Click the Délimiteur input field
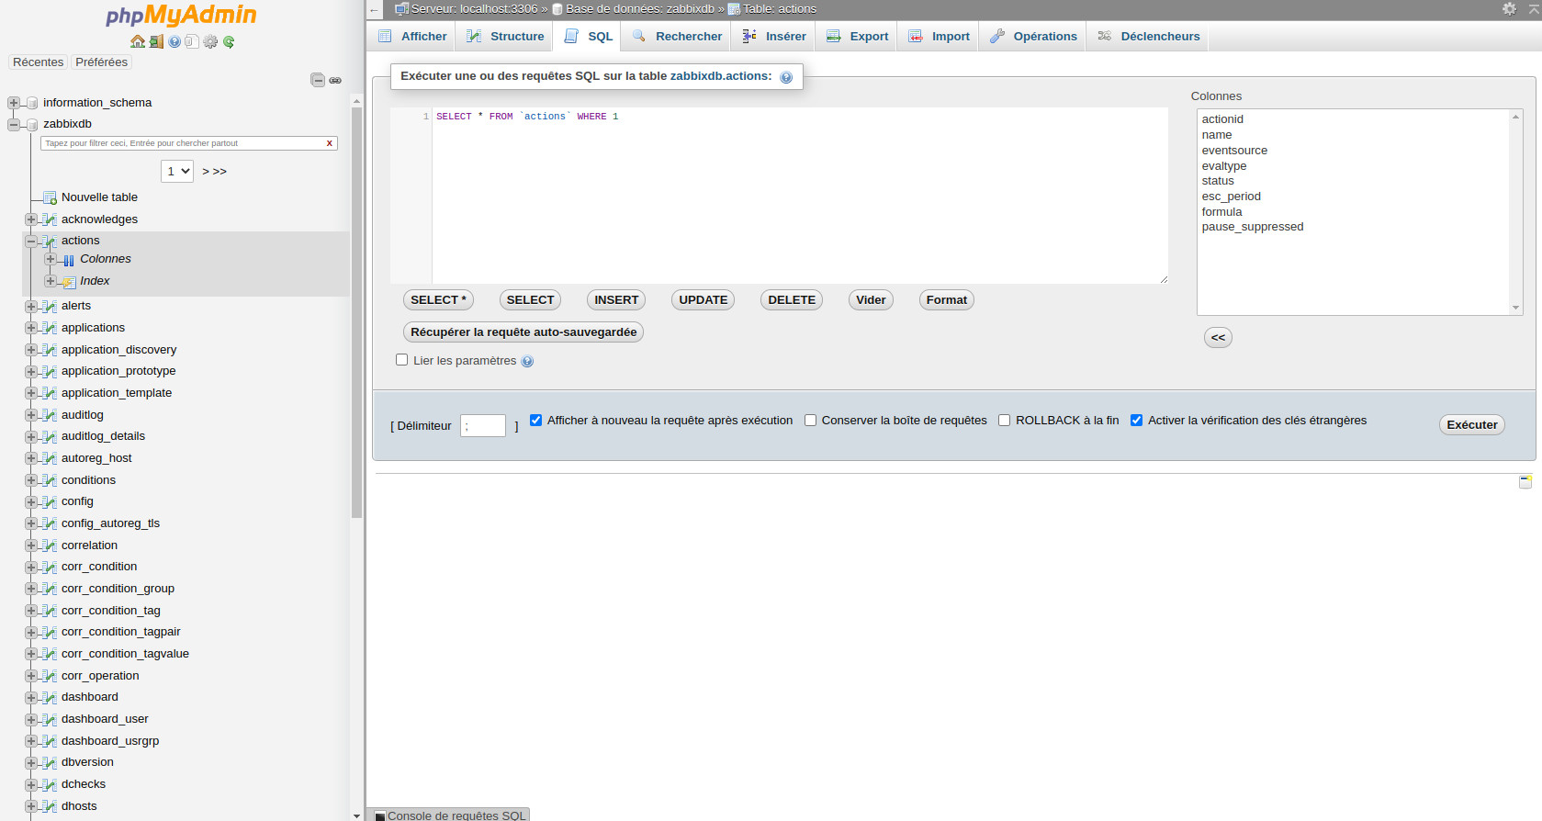Screen dimensions: 1542x821 [x=483, y=425]
